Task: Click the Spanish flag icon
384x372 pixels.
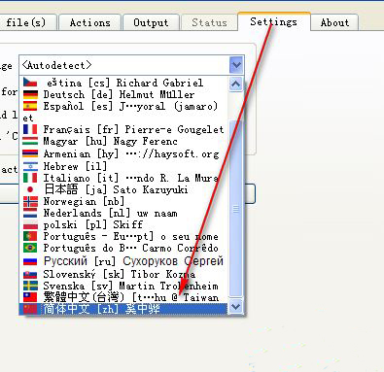Action: (x=30, y=106)
